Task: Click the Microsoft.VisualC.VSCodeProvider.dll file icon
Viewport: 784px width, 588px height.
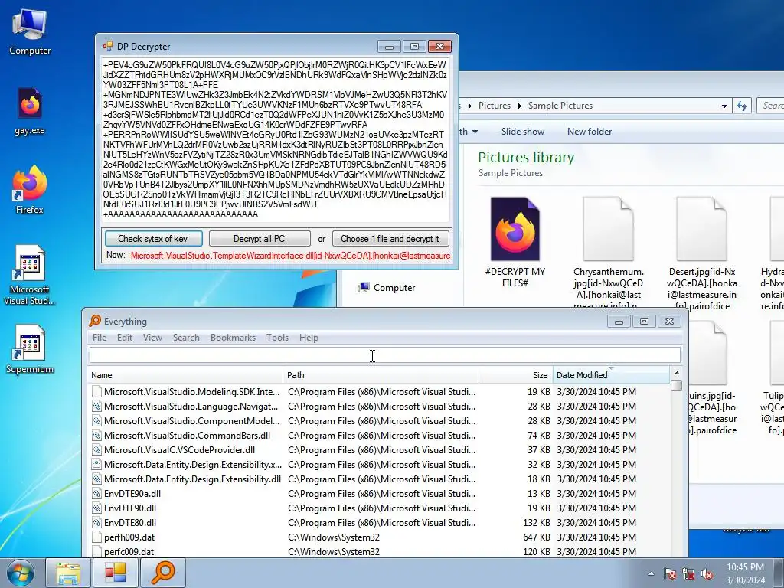Action: (96, 450)
